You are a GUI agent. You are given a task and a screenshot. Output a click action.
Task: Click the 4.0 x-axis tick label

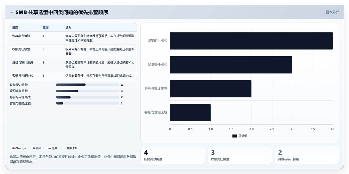[333, 129]
